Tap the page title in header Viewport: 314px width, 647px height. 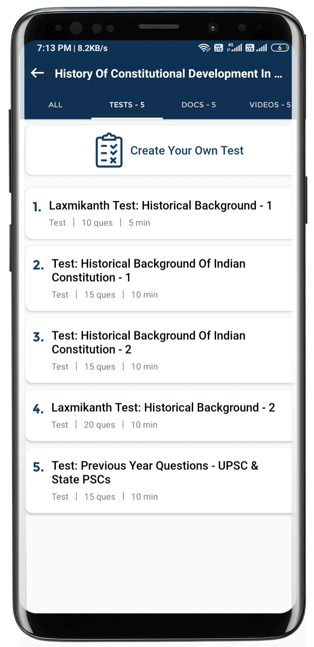(168, 74)
